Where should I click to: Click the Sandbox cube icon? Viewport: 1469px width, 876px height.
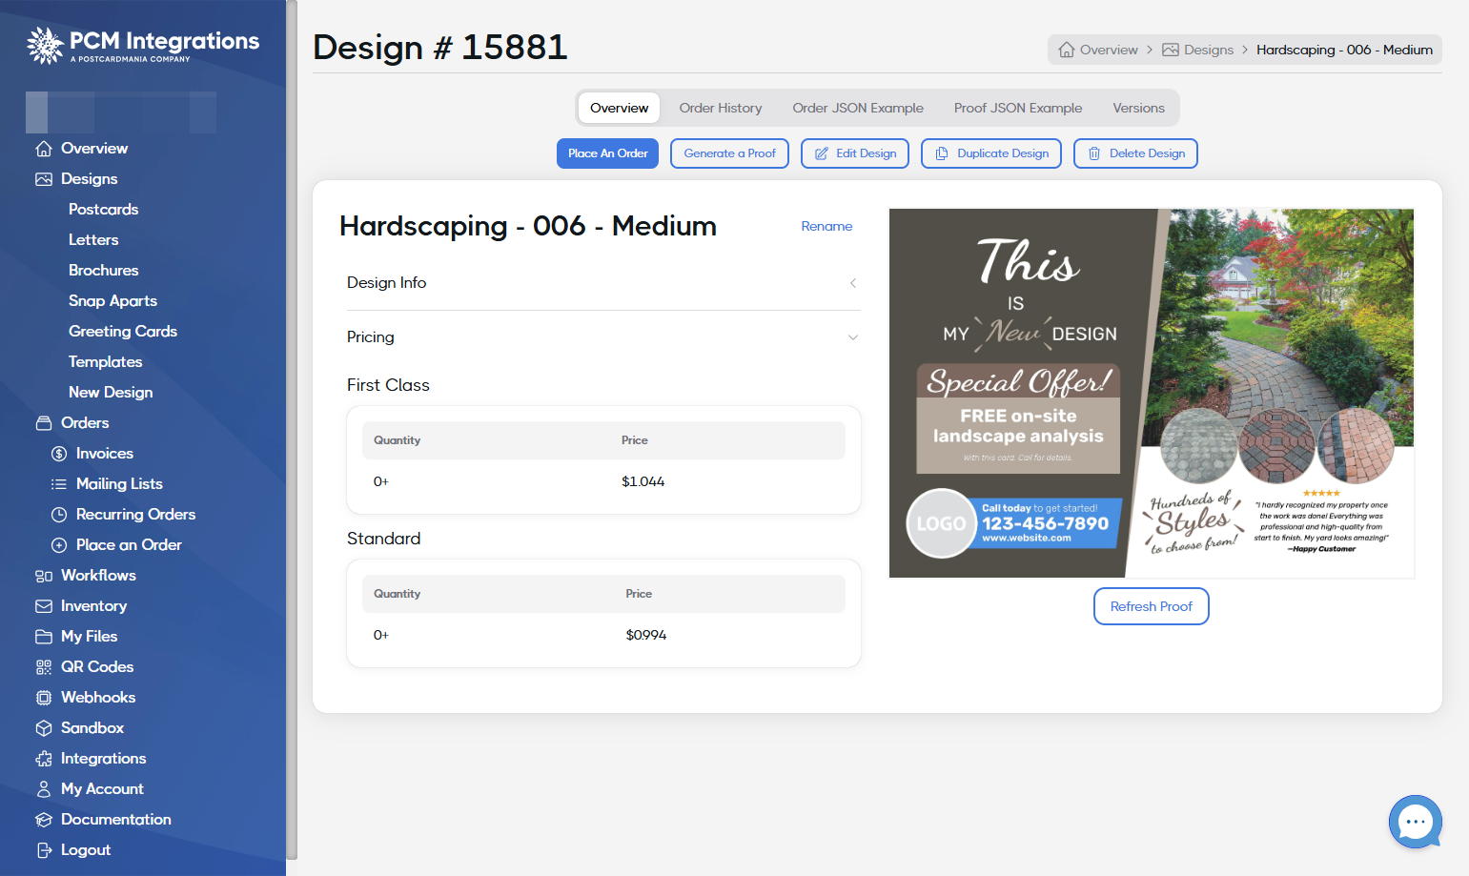coord(44,728)
